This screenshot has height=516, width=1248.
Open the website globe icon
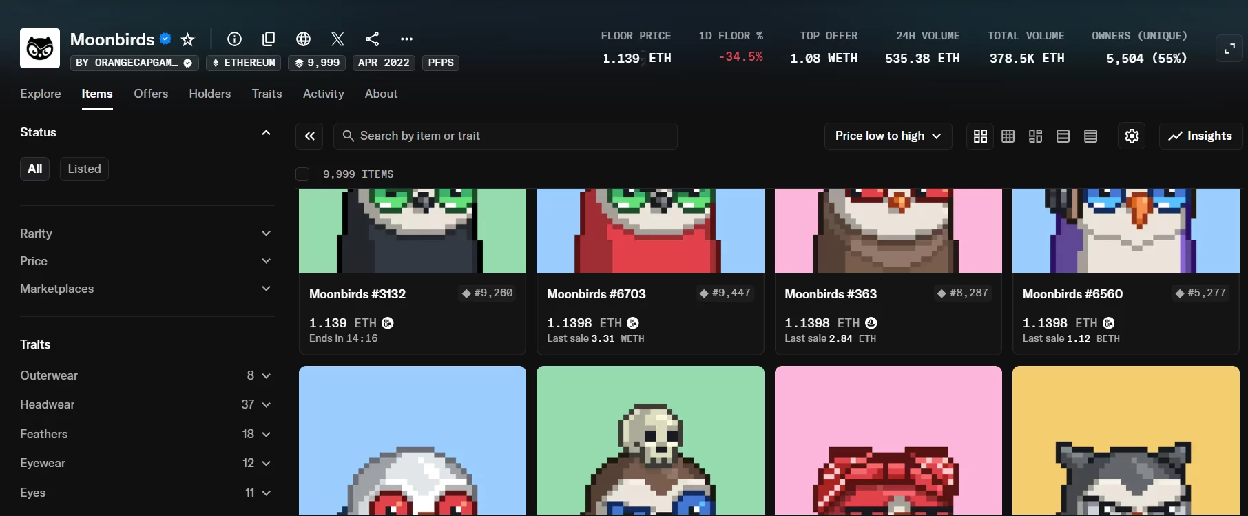click(x=303, y=39)
